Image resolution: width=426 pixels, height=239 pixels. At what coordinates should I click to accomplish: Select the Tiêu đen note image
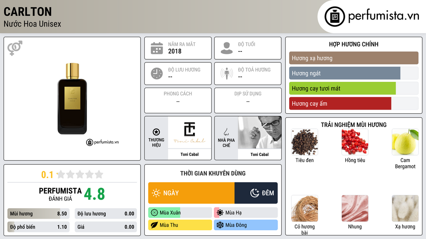click(305, 142)
